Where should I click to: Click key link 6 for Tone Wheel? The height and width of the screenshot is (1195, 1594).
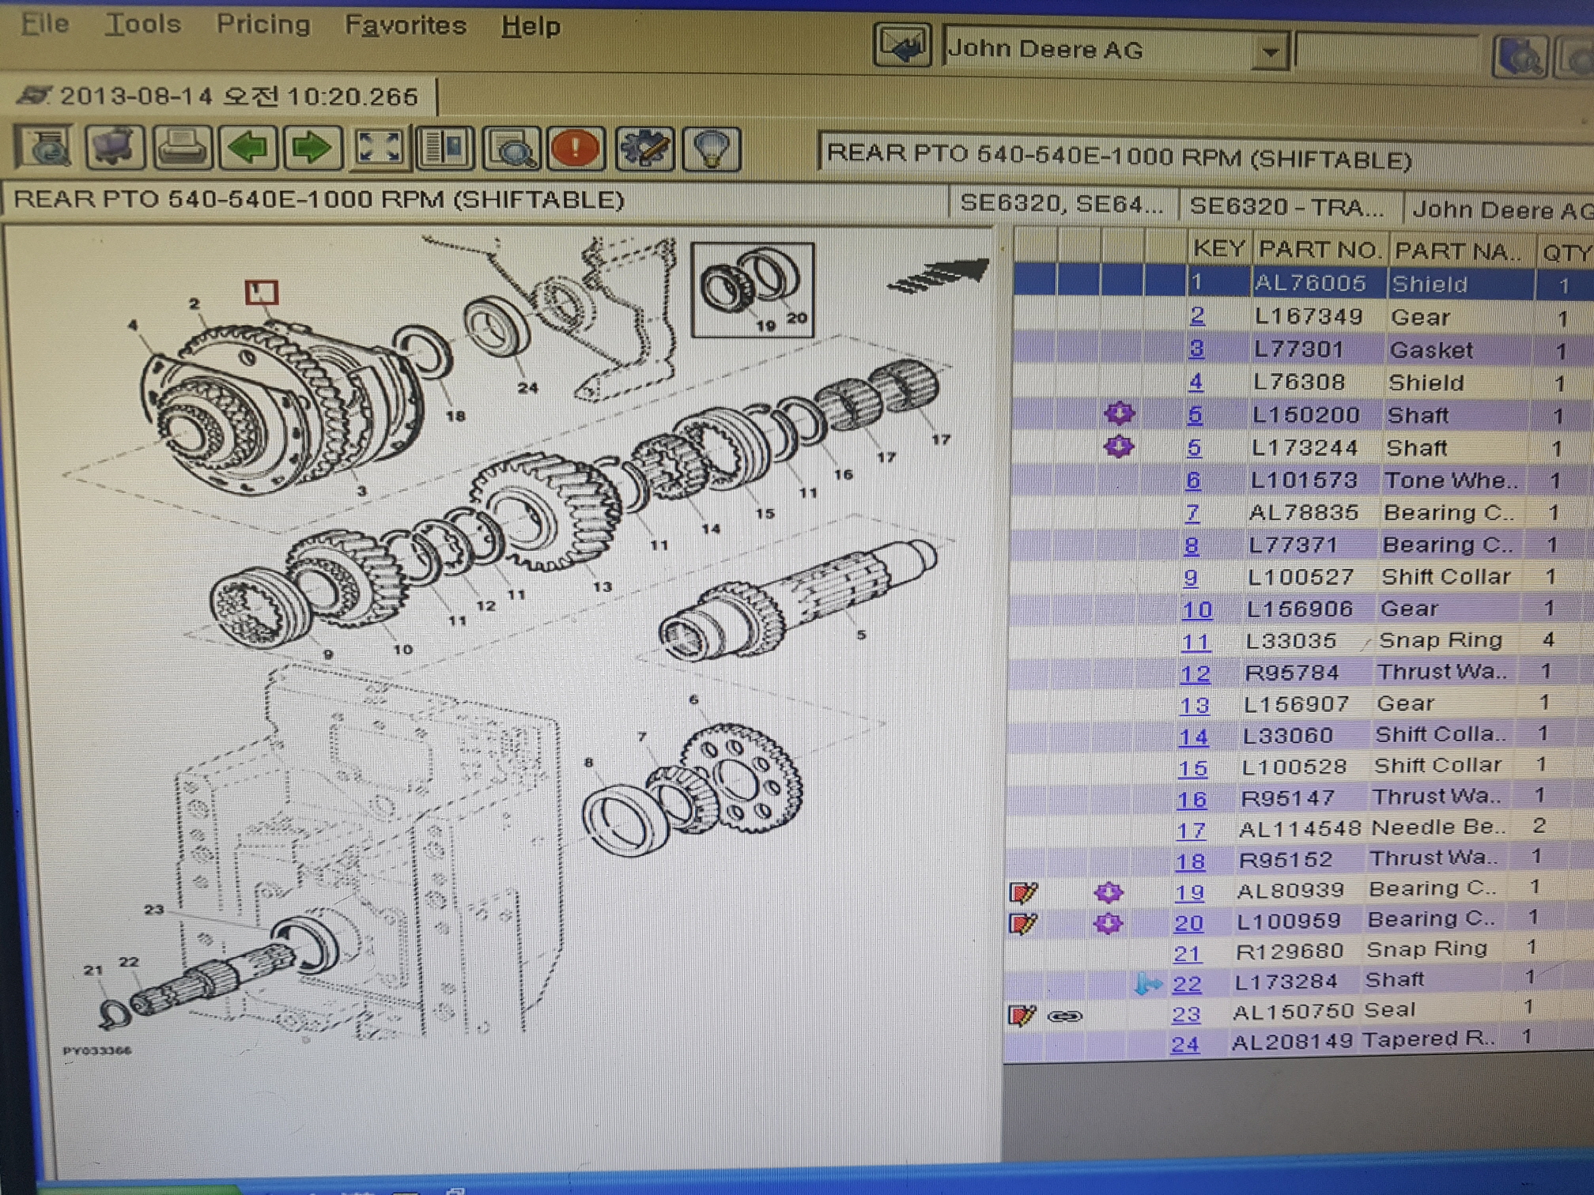tap(1193, 480)
